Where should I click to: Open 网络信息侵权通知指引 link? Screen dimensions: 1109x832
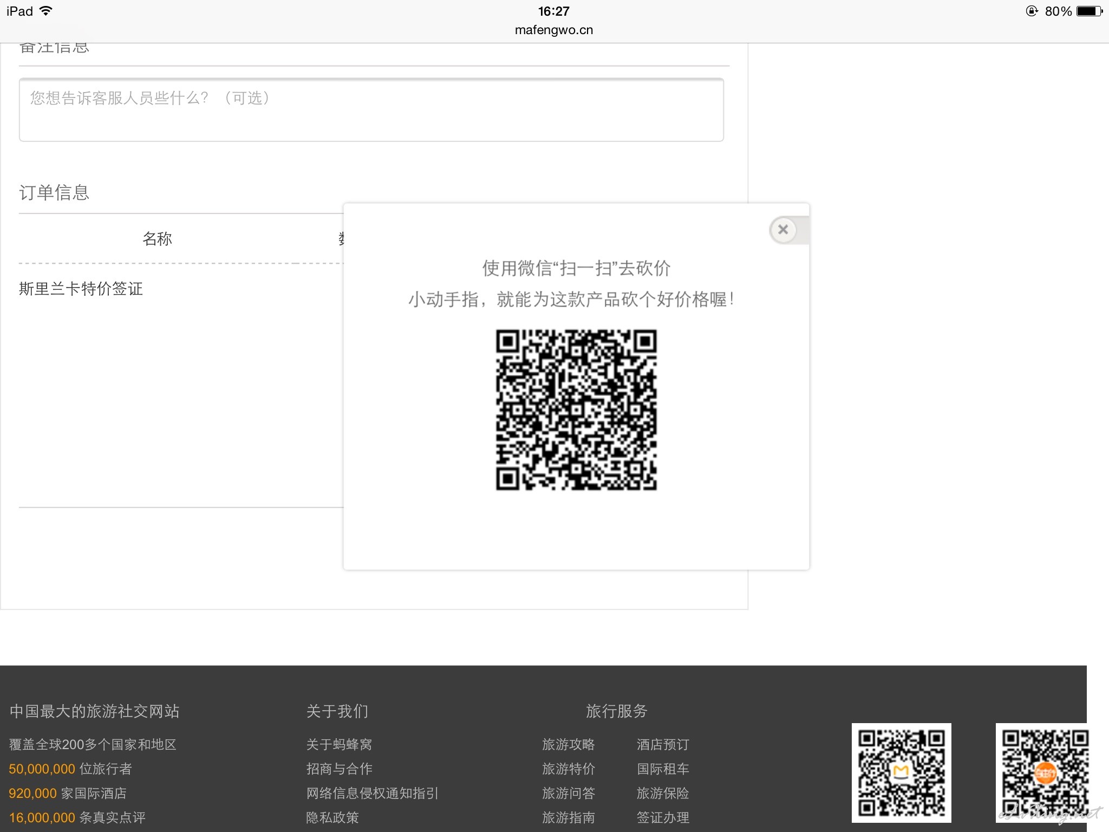pyautogui.click(x=372, y=793)
